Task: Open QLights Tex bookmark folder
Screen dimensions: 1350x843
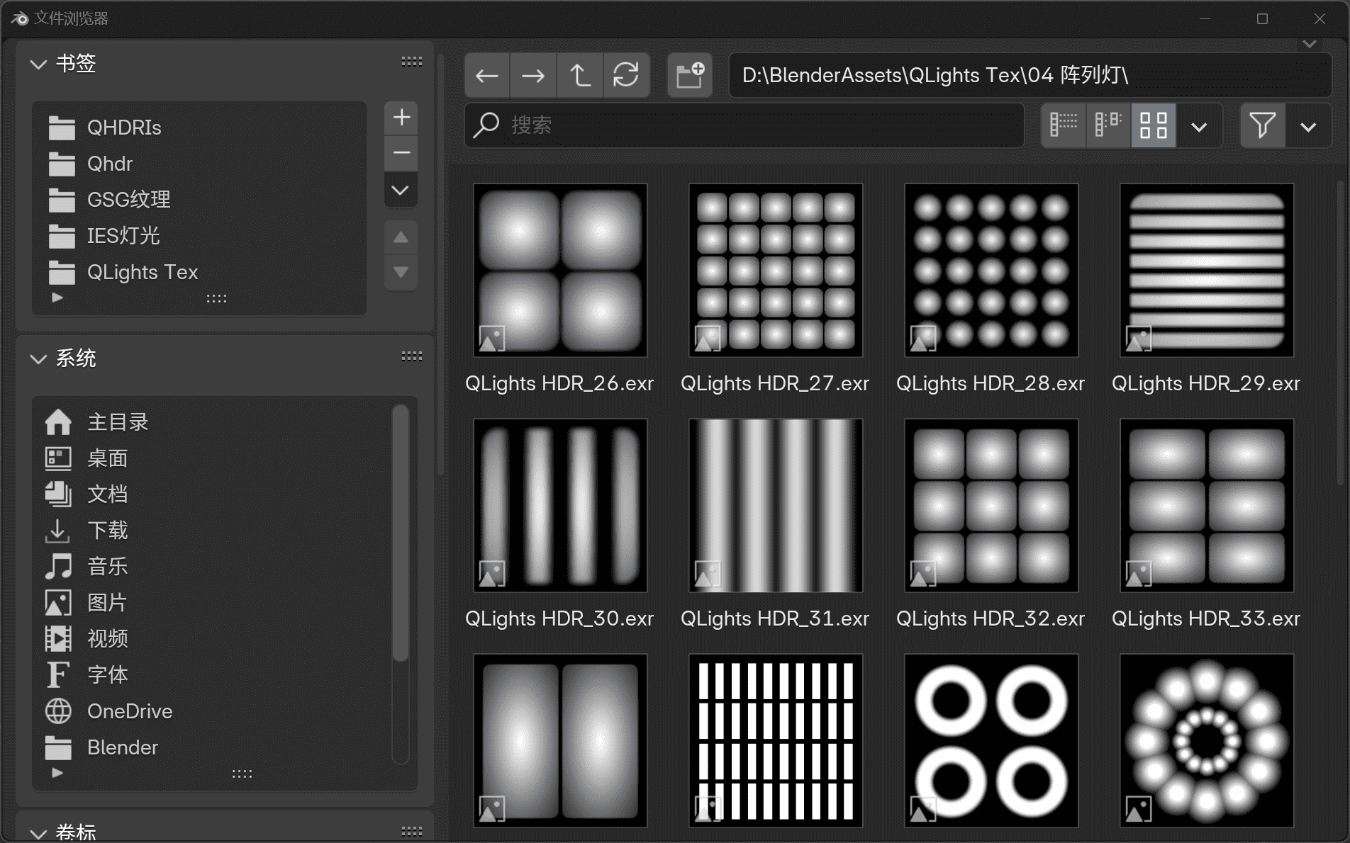Action: [x=199, y=272]
